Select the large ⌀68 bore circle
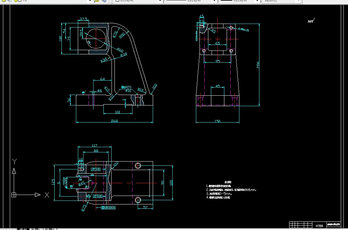Image resolution: width=348 pixels, height=230 pixels. 96,38
